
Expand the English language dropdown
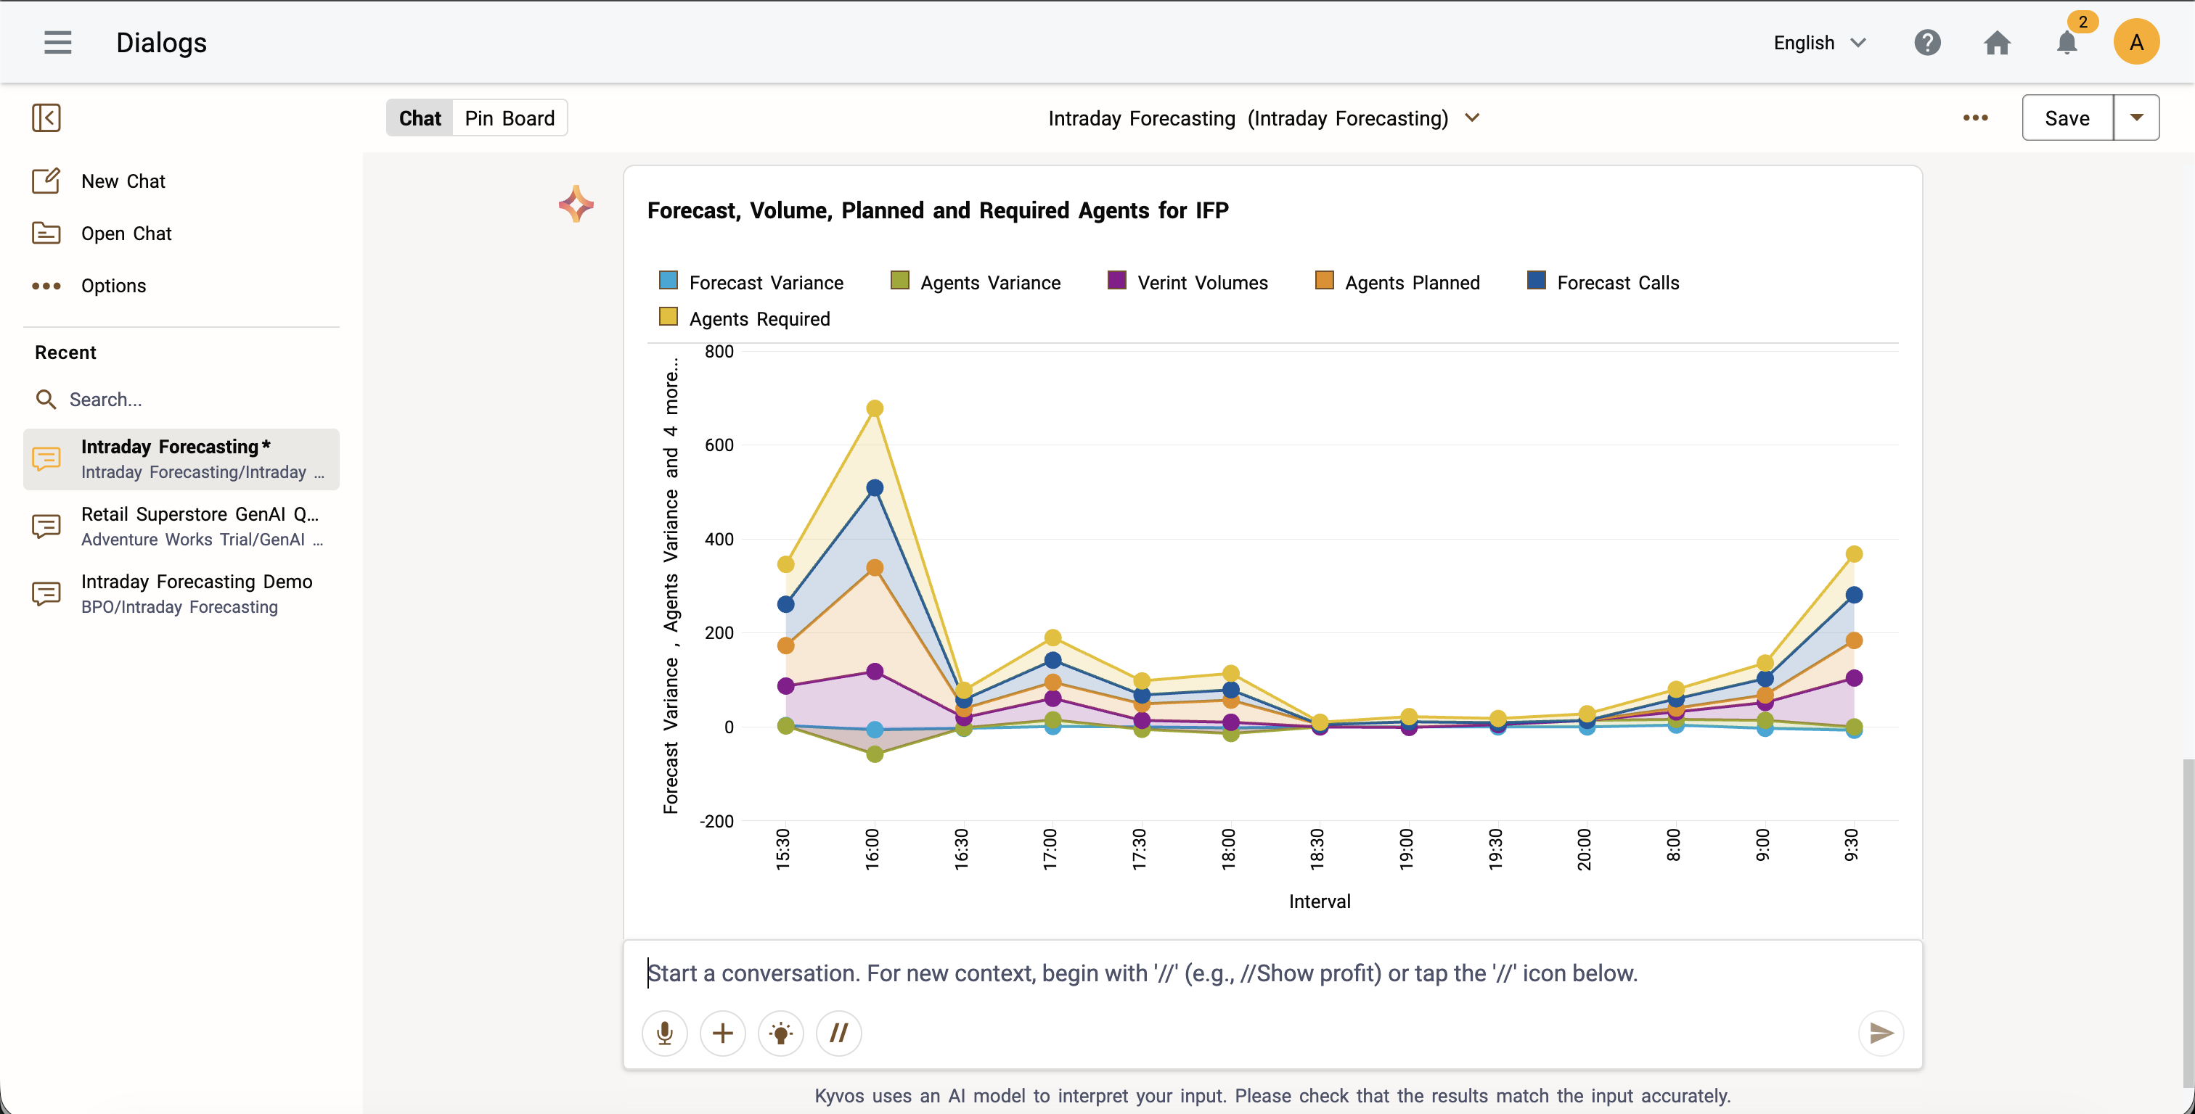pyautogui.click(x=1820, y=43)
